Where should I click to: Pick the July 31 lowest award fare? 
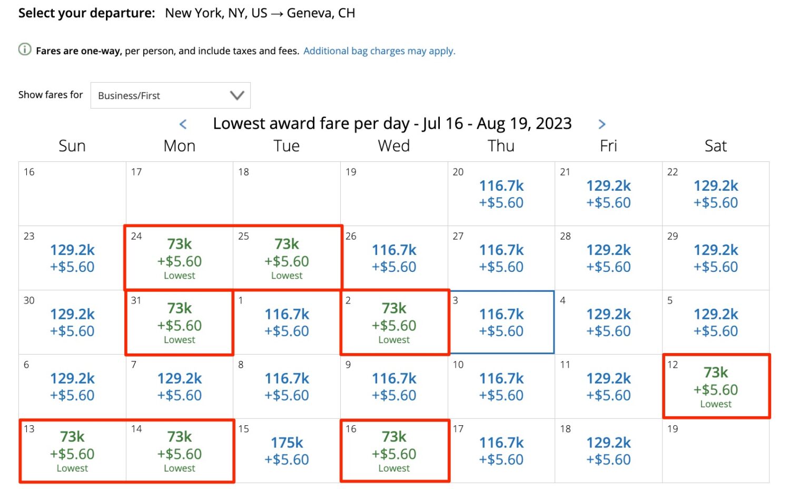click(x=179, y=322)
